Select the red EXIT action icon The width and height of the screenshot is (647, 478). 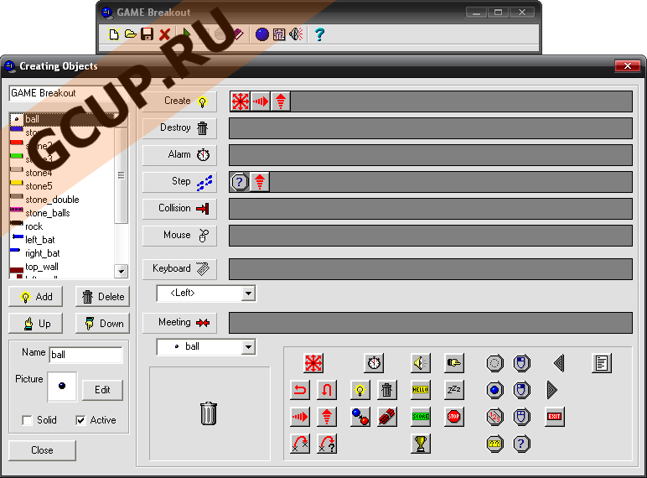[x=554, y=417]
